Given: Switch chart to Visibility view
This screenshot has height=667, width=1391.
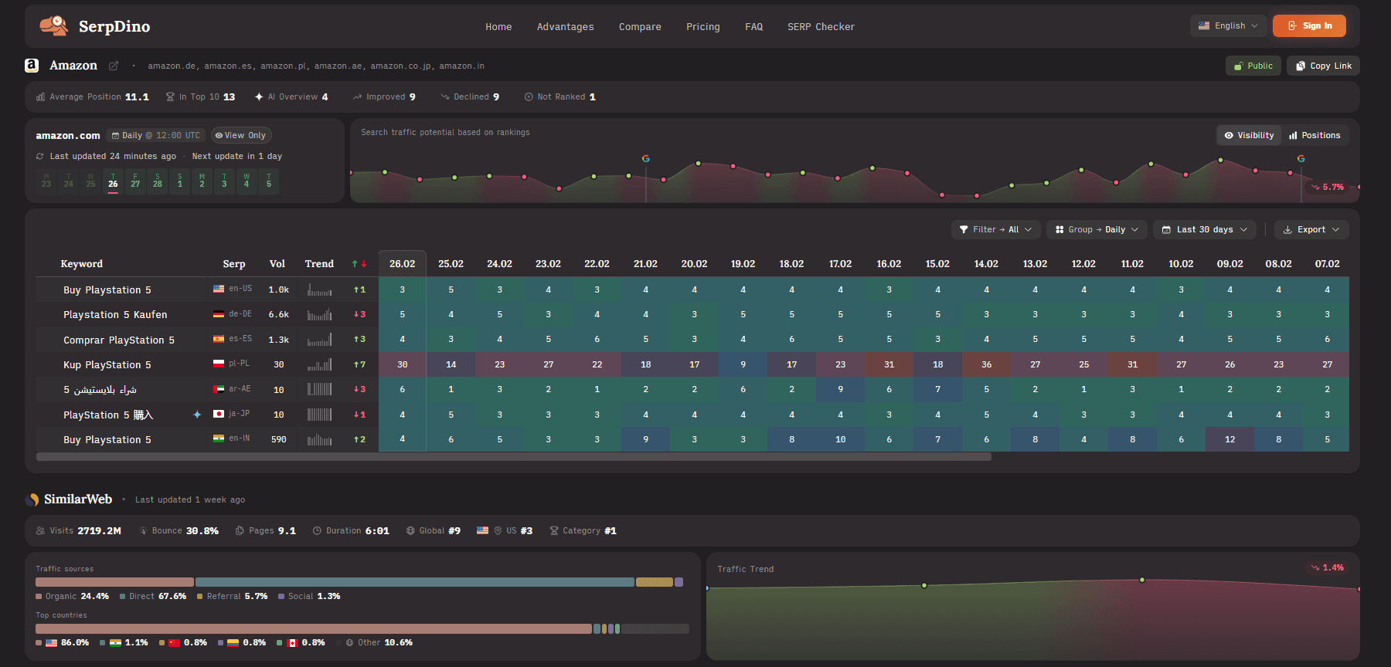Looking at the screenshot, I should click(x=1249, y=135).
